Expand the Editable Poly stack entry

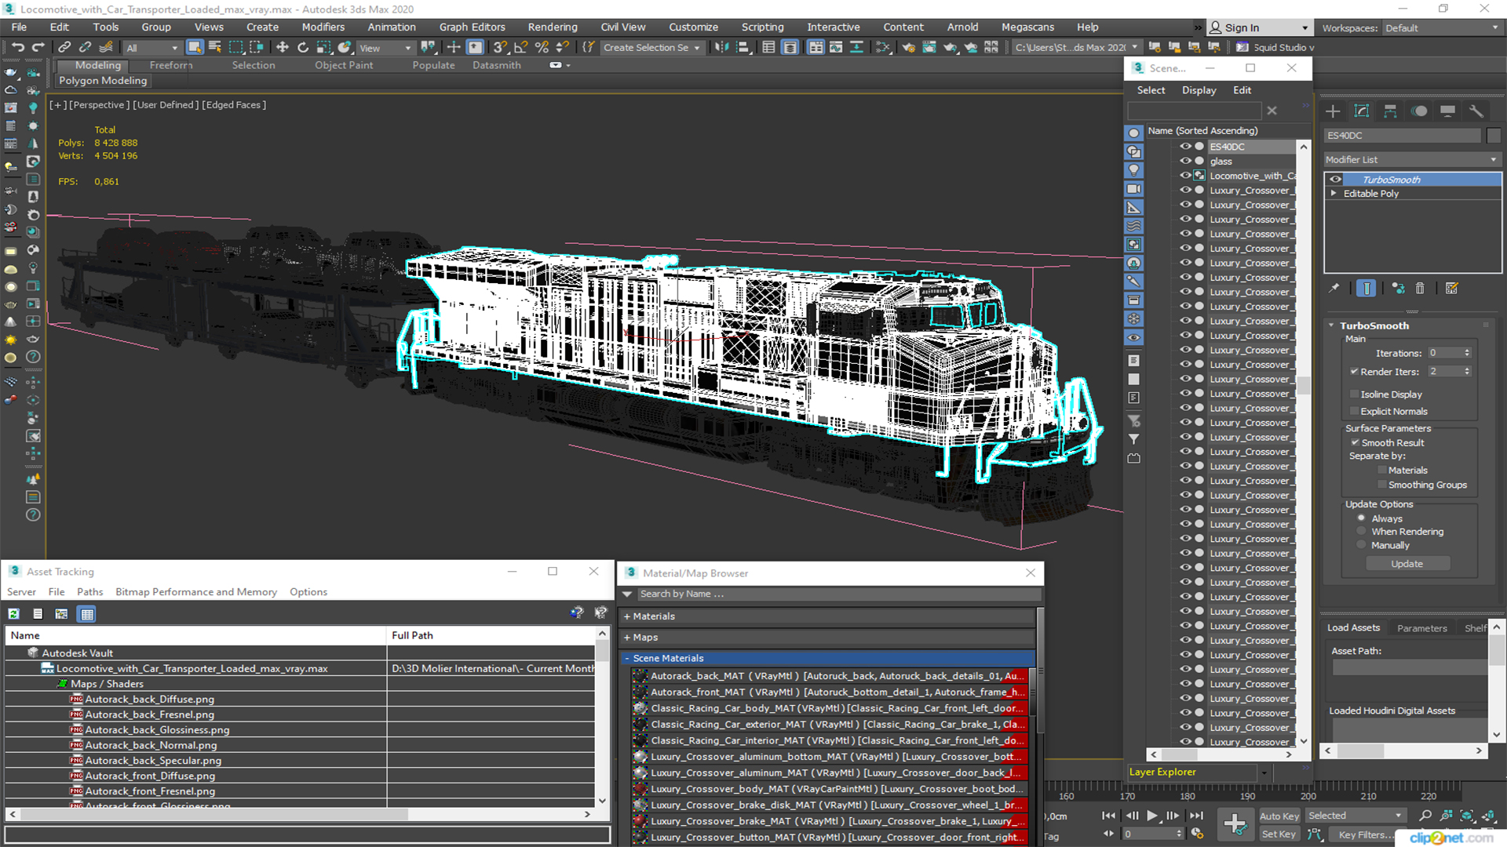tap(1334, 194)
